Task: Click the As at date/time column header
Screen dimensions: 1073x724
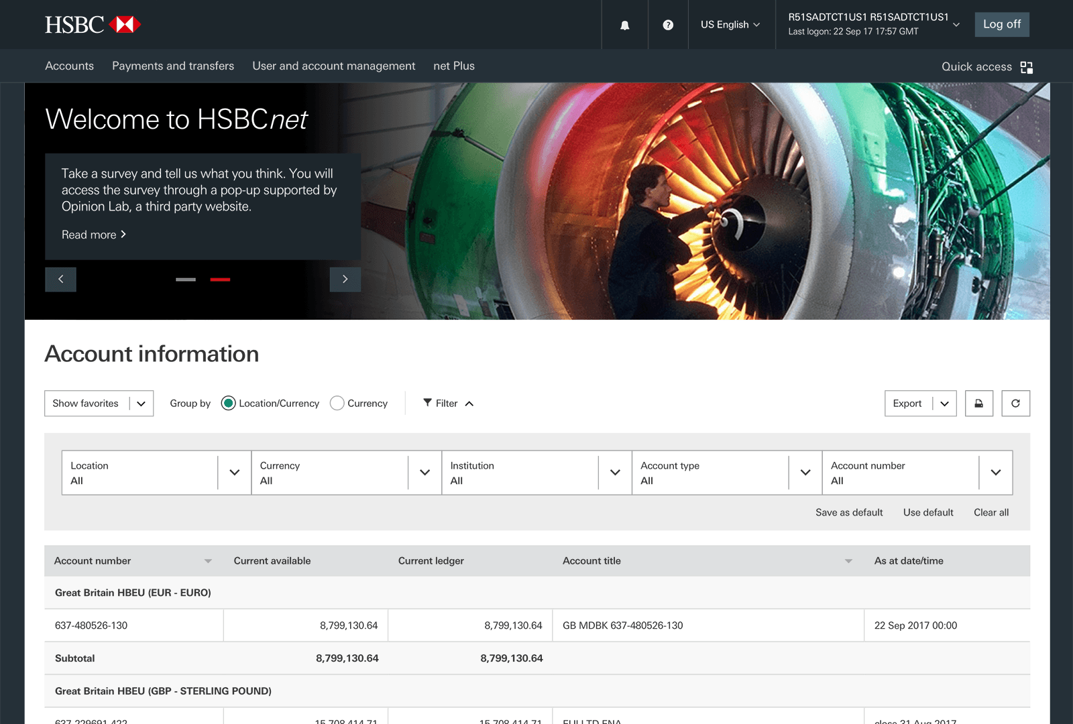Action: pyautogui.click(x=909, y=561)
